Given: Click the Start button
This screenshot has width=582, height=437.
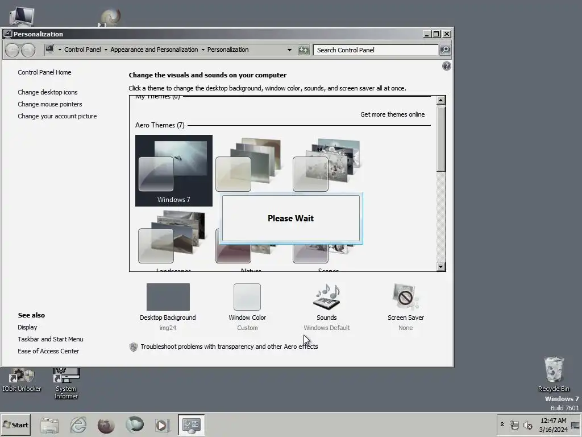Looking at the screenshot, I should point(16,424).
